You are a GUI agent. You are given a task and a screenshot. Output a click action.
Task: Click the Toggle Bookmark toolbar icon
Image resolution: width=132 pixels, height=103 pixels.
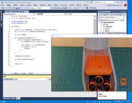[x=87, y=8]
